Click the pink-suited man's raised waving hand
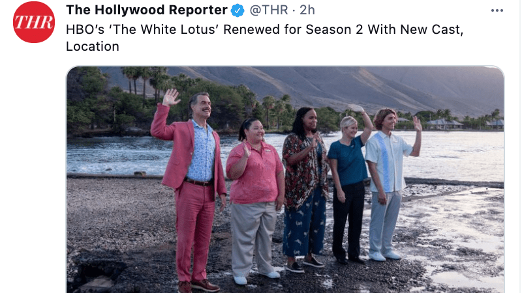This screenshot has width=522, height=293. tap(171, 97)
